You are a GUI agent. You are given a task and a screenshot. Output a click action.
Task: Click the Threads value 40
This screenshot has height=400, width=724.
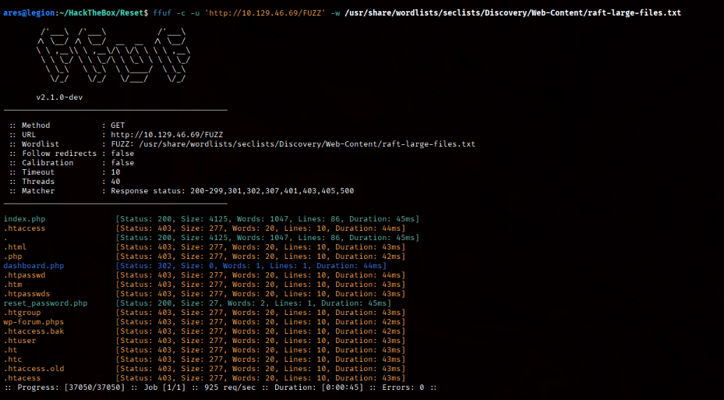(x=115, y=182)
